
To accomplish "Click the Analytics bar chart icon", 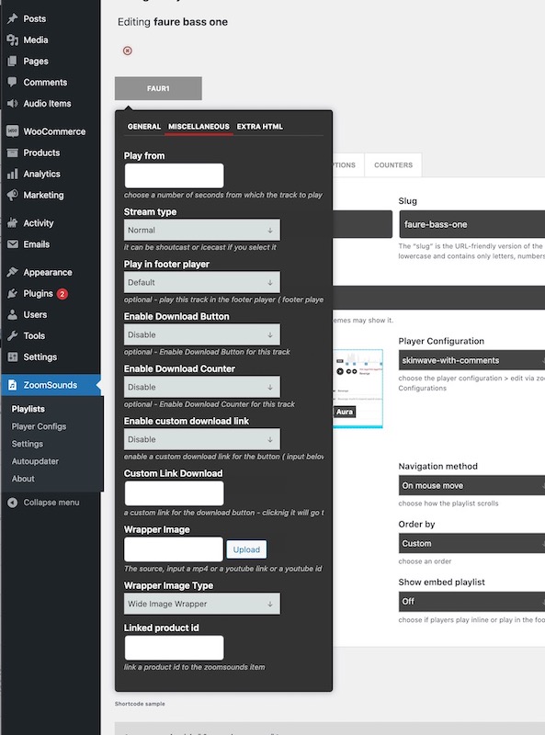I will tap(13, 174).
